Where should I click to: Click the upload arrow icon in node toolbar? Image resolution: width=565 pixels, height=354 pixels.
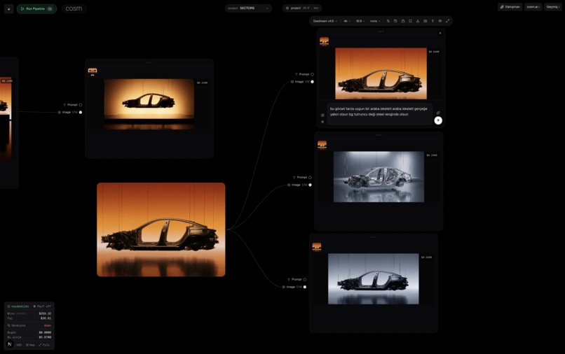433,21
